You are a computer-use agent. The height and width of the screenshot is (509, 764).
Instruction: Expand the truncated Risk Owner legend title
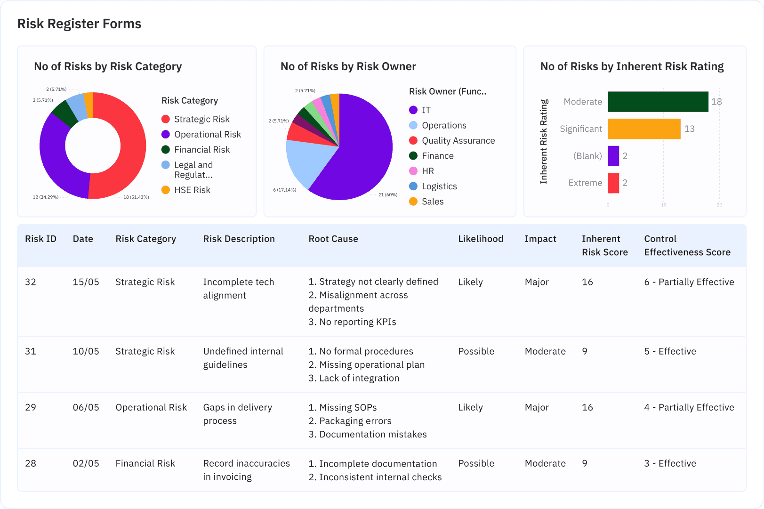click(447, 91)
